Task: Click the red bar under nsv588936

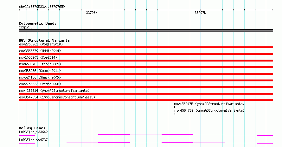Action: coord(146,74)
